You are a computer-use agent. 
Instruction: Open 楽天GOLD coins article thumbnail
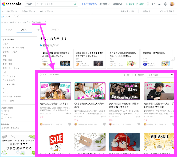[x=55, y=91]
